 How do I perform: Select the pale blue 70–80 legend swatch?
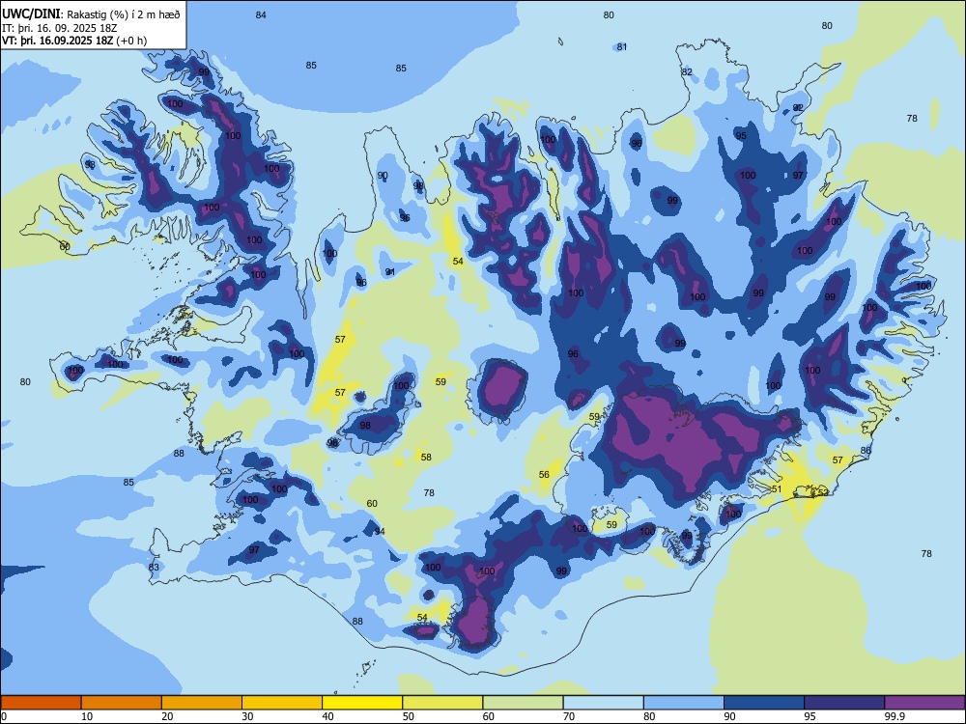603,703
